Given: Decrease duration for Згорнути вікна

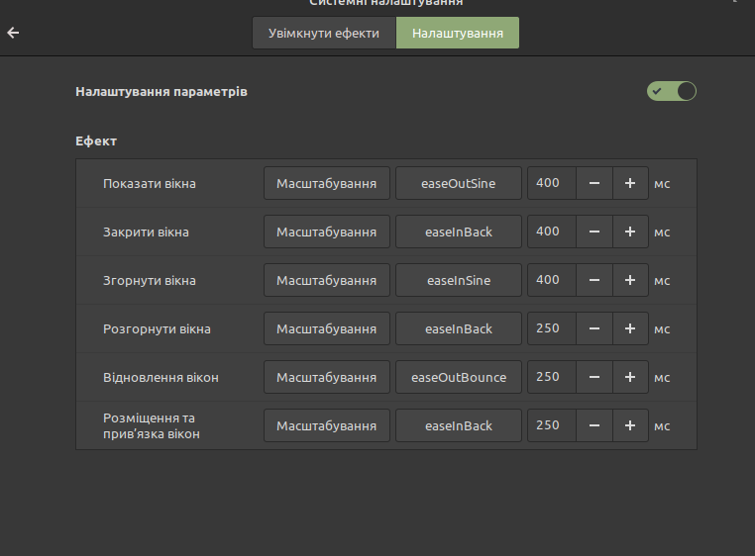Looking at the screenshot, I should pyautogui.click(x=594, y=280).
